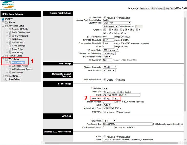Click the Dynamic DNS page icon
Image resolution: width=187 pixels, height=145 pixels.
point(10,42)
